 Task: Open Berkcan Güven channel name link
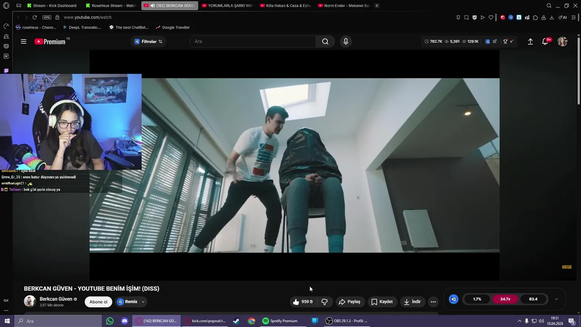click(x=56, y=299)
